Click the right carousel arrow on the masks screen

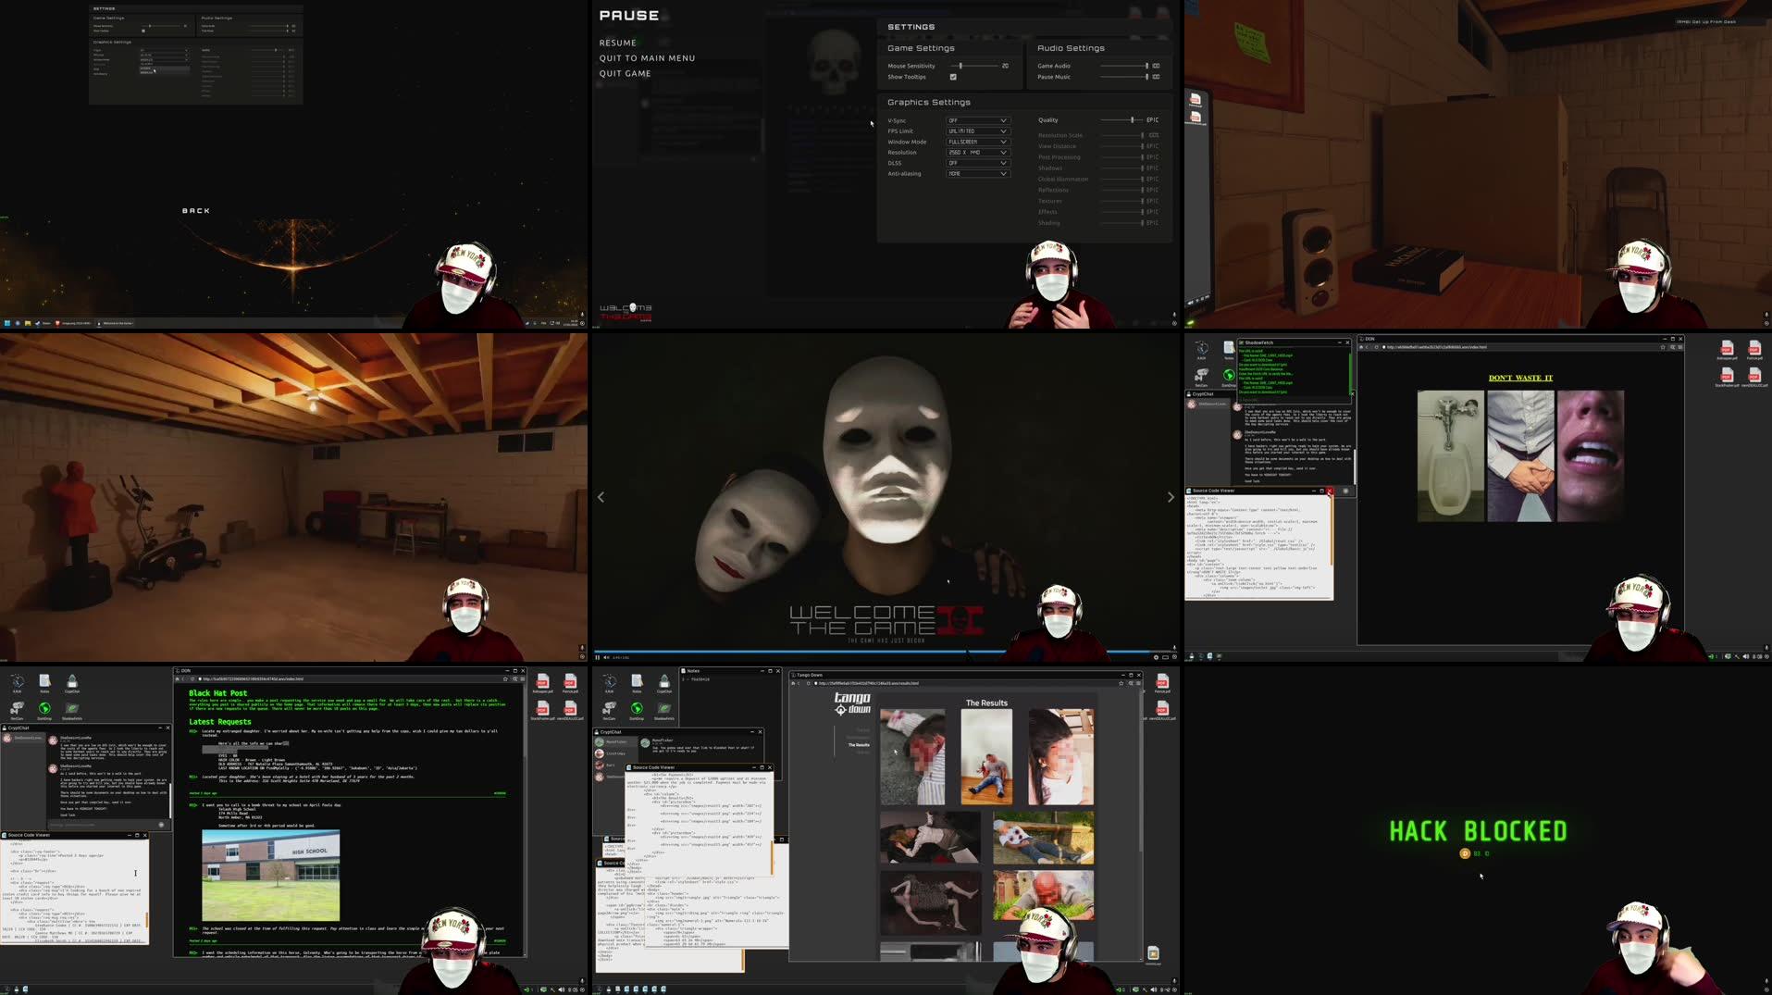coord(1169,497)
